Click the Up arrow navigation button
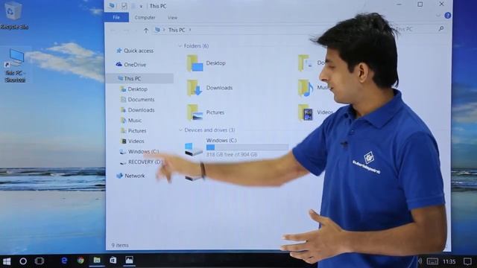This screenshot has width=477, height=268. [146, 30]
